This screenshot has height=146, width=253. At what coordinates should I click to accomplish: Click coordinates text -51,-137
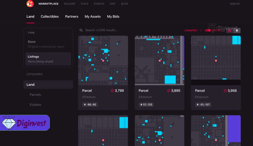point(205,105)
